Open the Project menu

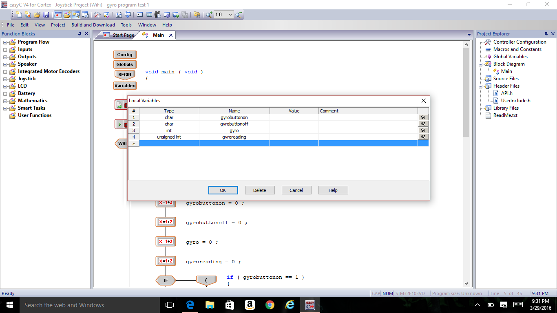[58, 25]
